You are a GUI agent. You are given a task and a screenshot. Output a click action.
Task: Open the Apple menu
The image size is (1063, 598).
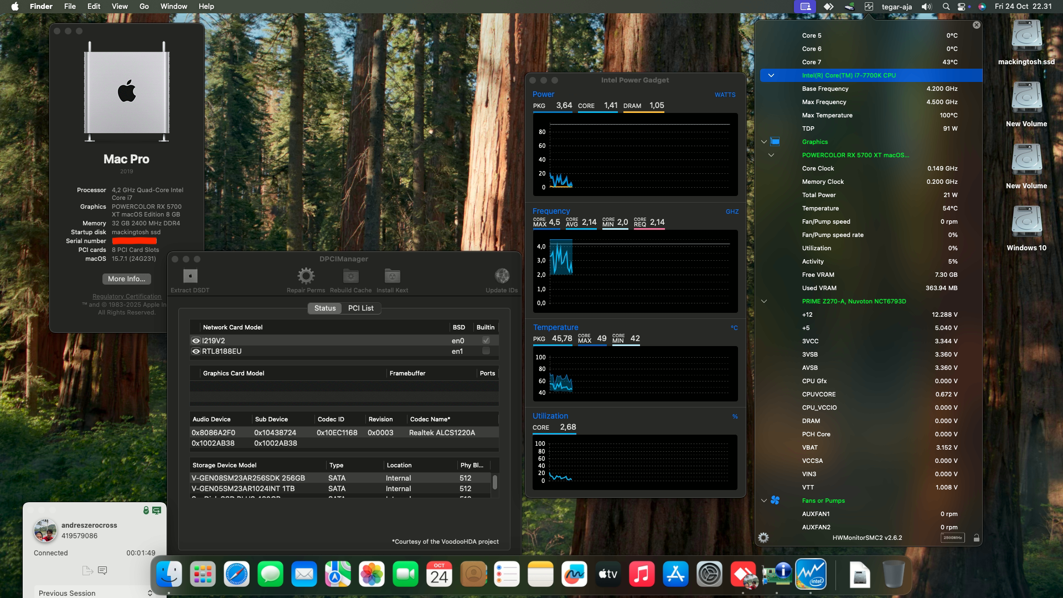point(15,7)
